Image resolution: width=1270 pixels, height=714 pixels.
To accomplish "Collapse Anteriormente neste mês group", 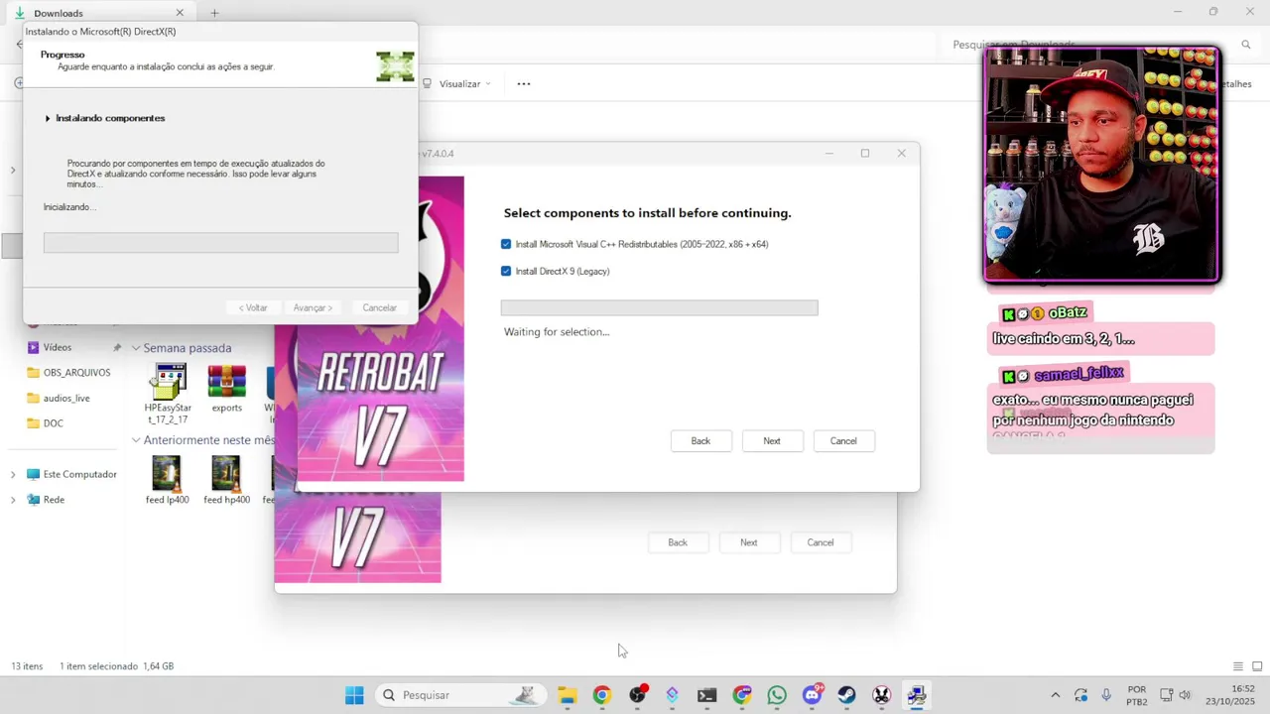I will [136, 440].
